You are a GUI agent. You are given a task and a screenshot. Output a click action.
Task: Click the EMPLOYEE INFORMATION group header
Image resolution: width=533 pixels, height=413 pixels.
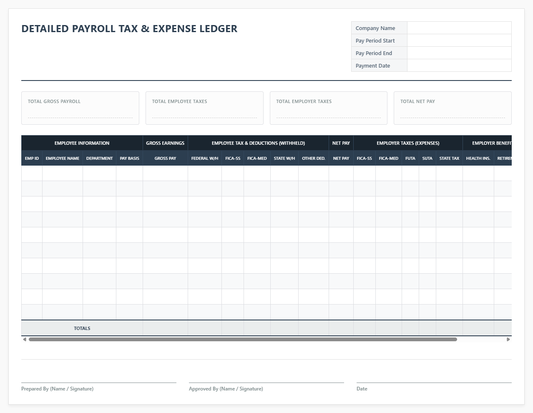tap(82, 143)
